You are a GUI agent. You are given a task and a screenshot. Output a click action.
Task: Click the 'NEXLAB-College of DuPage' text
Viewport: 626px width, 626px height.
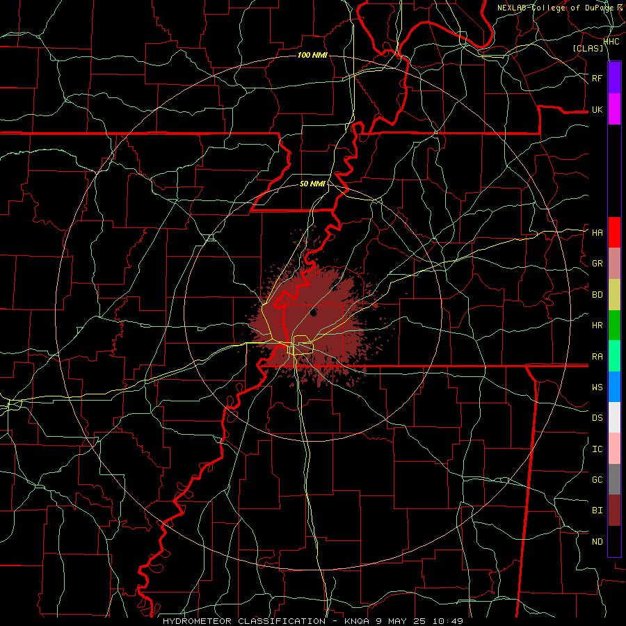555,8
